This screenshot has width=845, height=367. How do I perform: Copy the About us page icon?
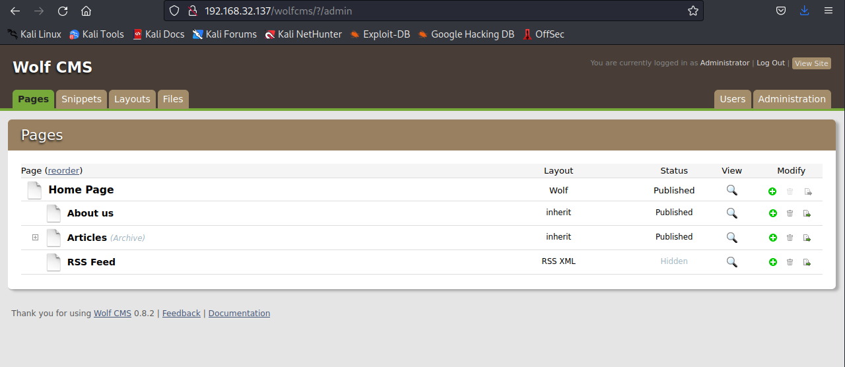tap(807, 213)
